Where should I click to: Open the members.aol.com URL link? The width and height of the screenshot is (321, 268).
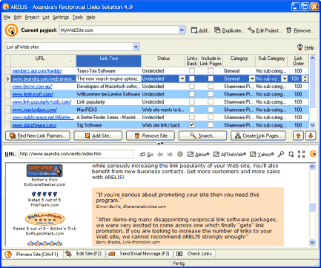[x=37, y=71]
